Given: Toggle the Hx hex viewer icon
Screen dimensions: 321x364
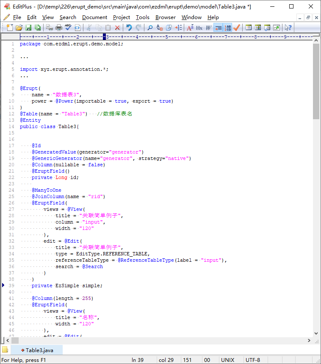Looking at the screenshot, I should (x=199, y=28).
